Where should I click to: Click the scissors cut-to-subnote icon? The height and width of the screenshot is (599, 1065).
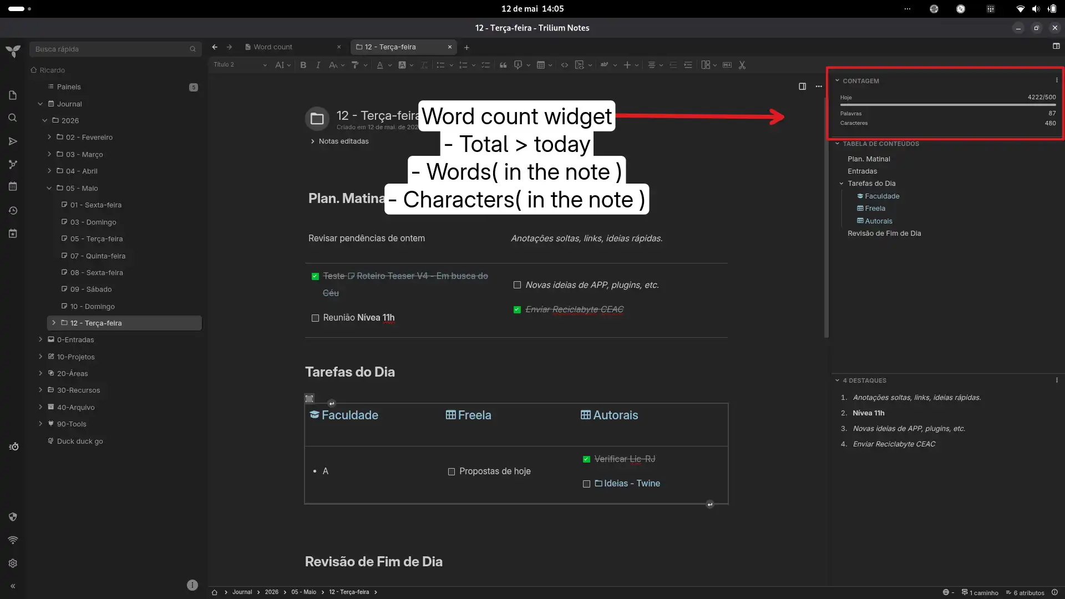[742, 65]
